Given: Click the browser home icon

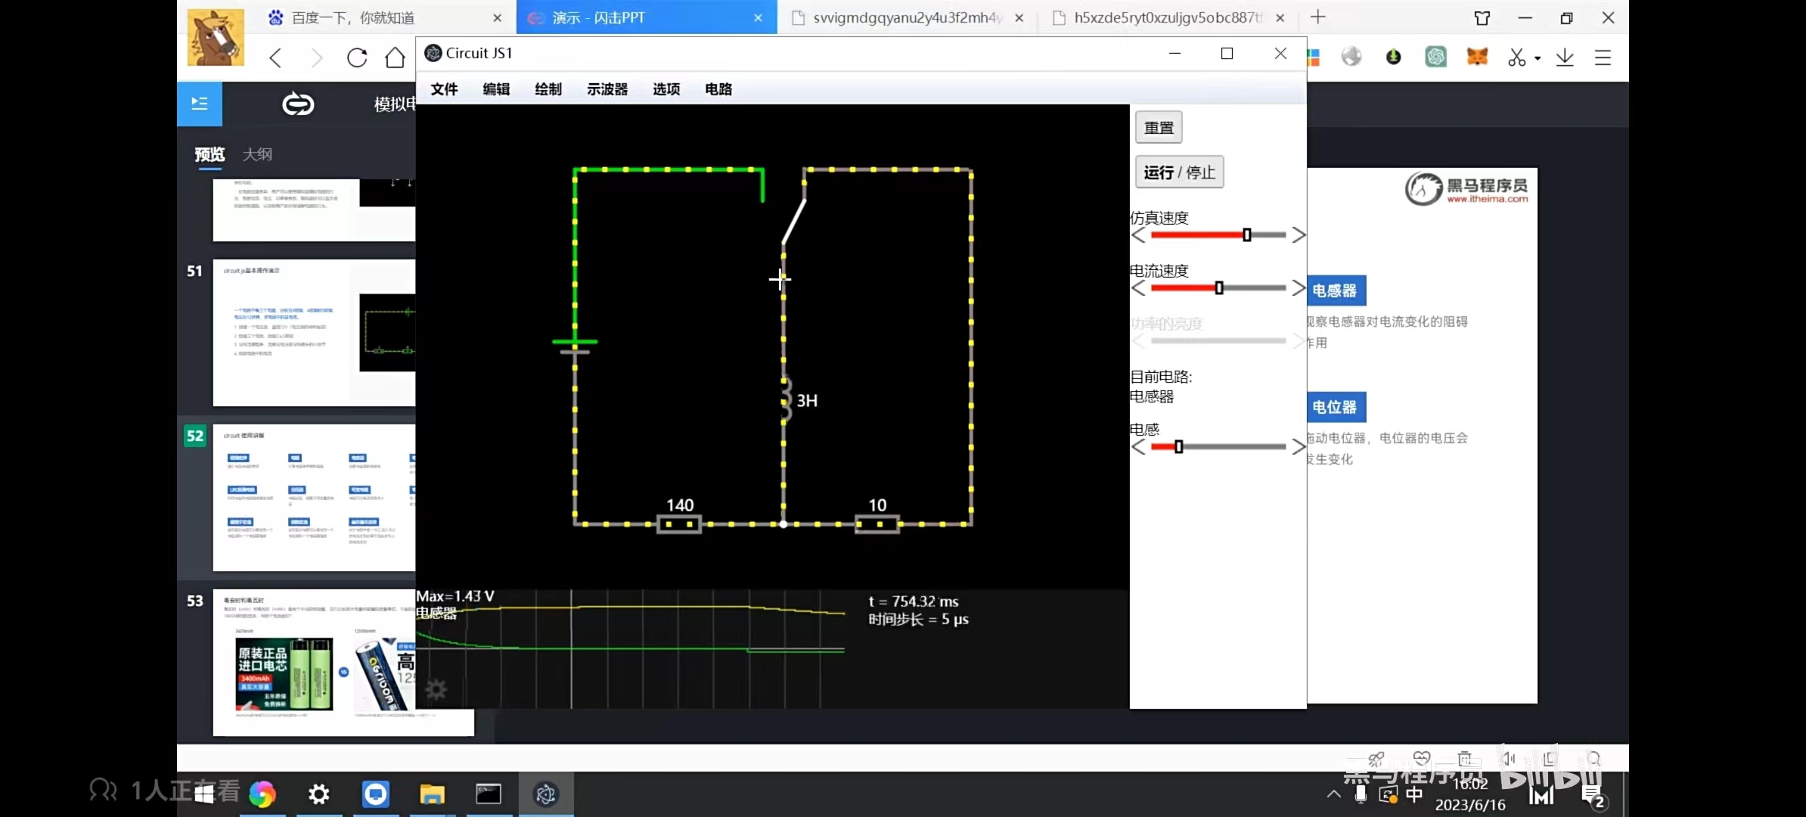Looking at the screenshot, I should coord(395,58).
